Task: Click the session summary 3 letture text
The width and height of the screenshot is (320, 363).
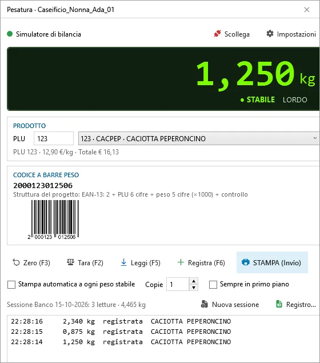Action: click(76, 305)
